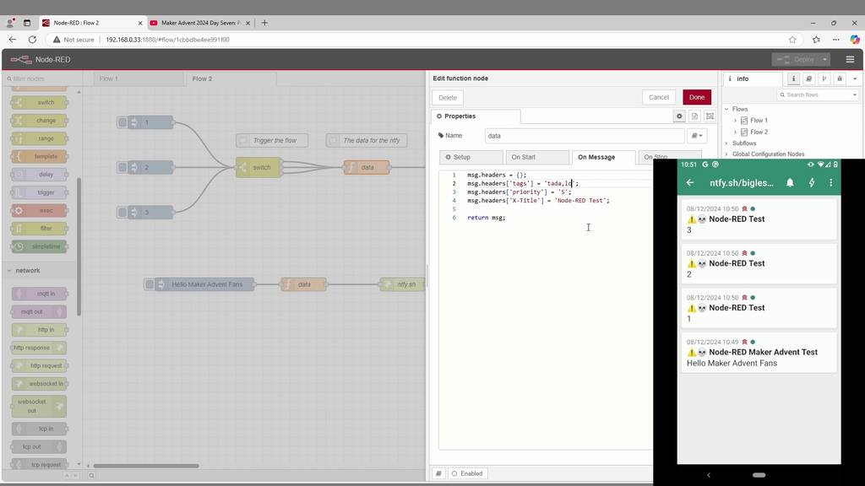
Task: Tap the notification bell in ntfy app
Action: 790,182
